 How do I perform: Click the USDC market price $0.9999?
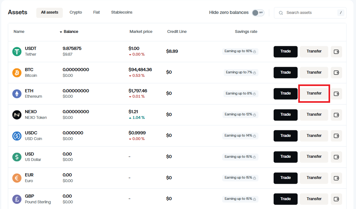(x=137, y=133)
